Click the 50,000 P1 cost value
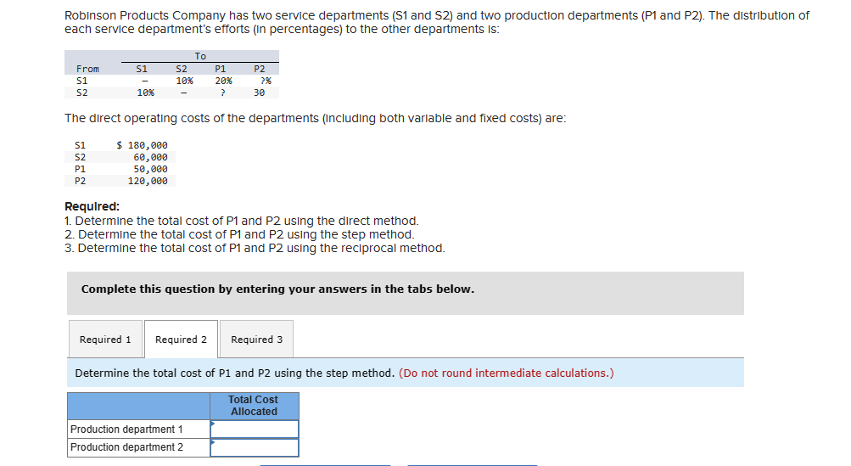This screenshot has height=466, width=851. coord(150,169)
